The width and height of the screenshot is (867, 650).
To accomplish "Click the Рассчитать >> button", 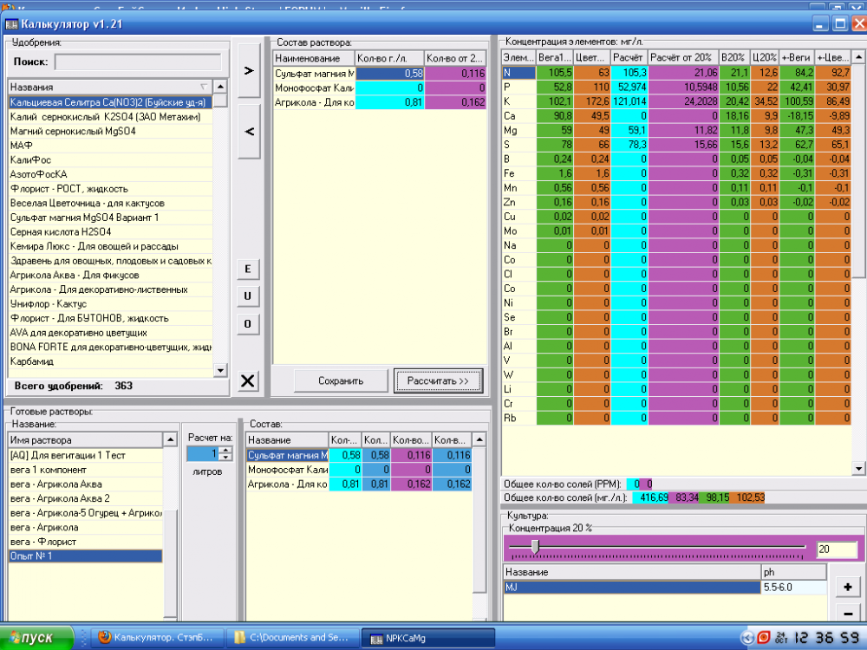I will 438,380.
